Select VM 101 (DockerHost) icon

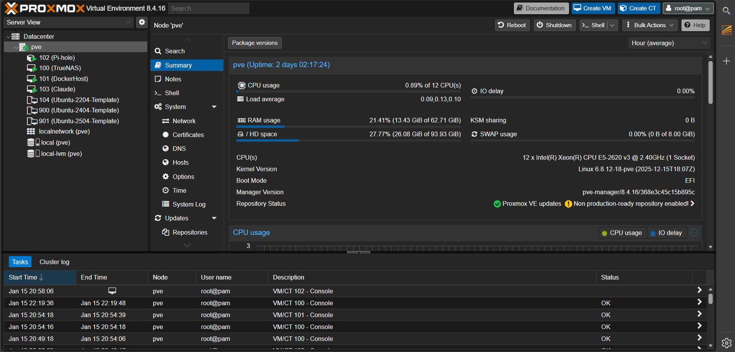tap(31, 79)
